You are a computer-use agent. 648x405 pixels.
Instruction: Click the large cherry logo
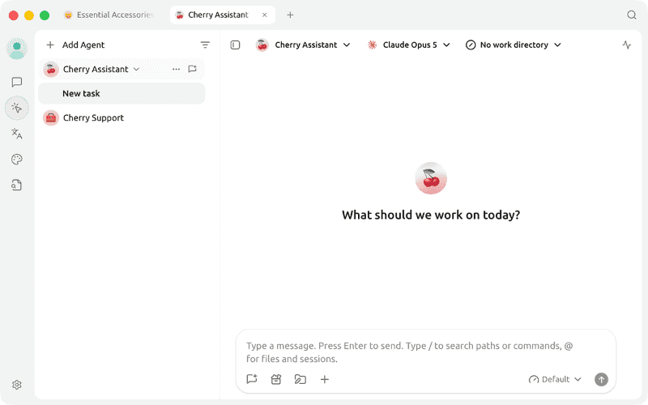[x=431, y=178]
